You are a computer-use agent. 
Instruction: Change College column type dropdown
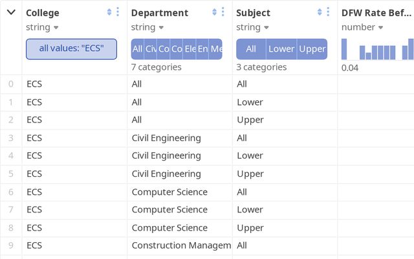pyautogui.click(x=43, y=27)
